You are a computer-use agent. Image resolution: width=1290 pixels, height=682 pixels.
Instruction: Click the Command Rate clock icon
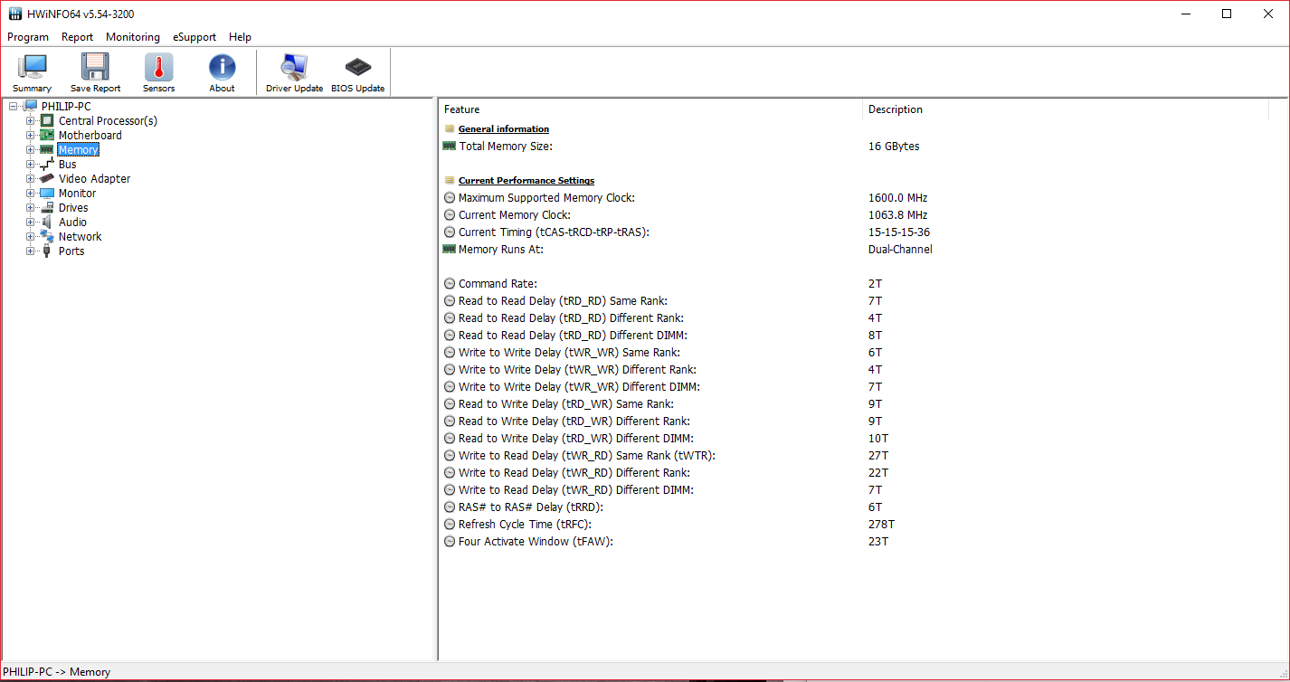point(450,283)
